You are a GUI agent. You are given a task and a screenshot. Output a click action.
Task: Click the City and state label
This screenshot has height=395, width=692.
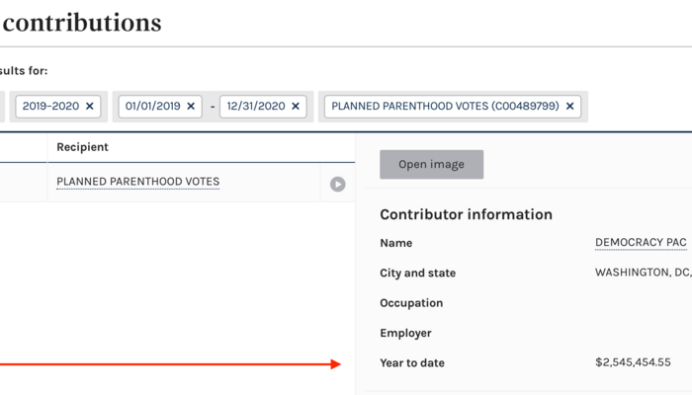click(x=417, y=273)
